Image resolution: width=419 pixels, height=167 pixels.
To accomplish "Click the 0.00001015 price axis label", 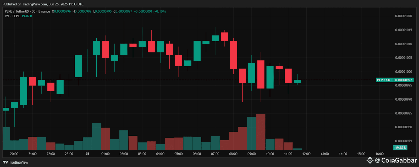I will point(404,30).
